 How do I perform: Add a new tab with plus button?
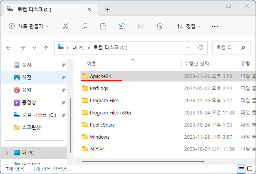[107, 10]
